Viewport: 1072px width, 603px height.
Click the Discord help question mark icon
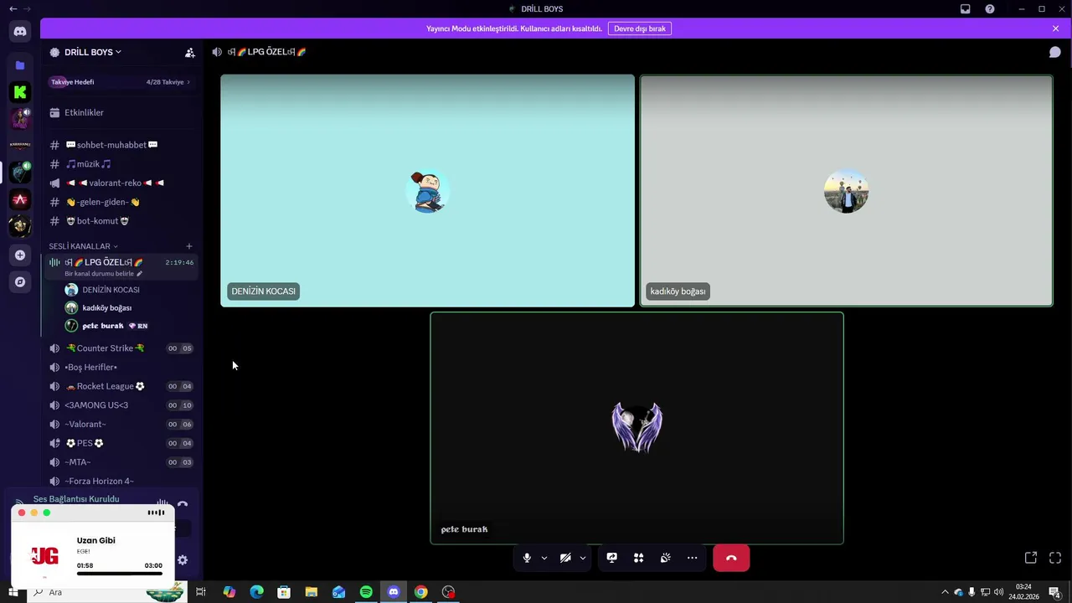tap(990, 9)
